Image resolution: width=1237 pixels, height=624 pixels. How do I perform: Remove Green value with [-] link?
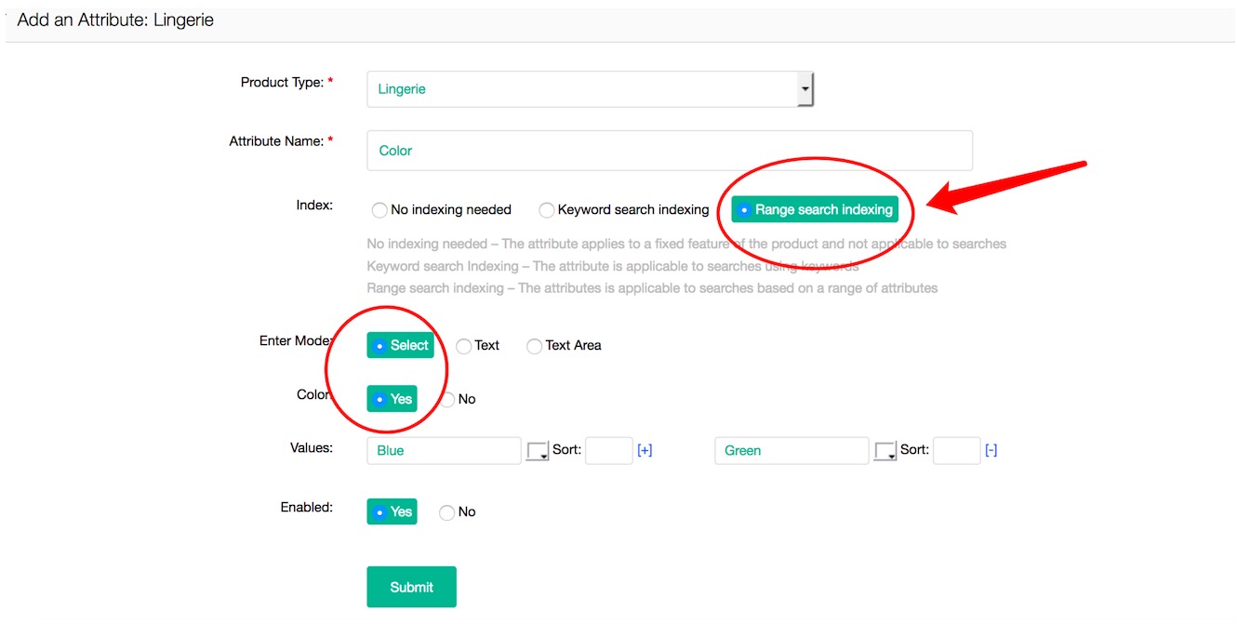[991, 450]
